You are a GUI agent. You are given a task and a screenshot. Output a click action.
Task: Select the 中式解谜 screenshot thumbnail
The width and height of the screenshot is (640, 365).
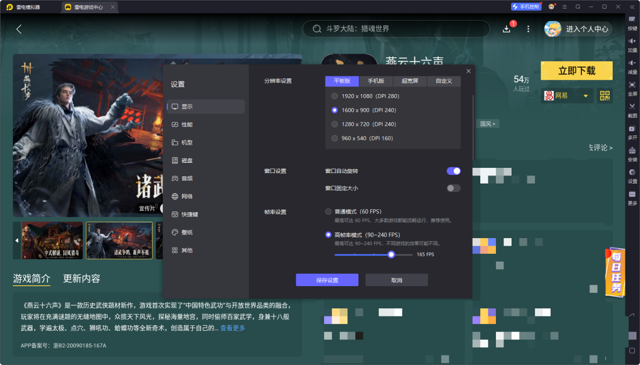point(52,241)
